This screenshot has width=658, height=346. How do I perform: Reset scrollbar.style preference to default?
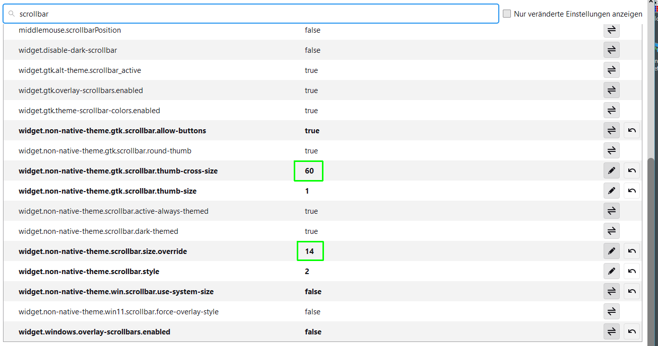[632, 272]
